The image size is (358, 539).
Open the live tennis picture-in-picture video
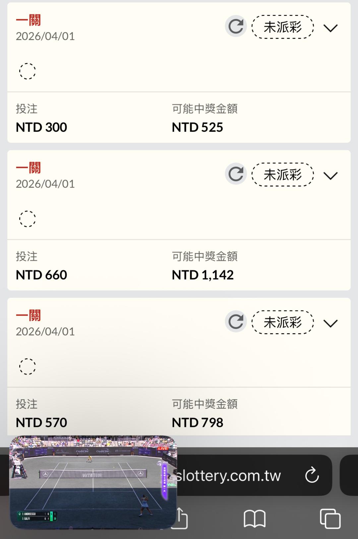tap(93, 482)
